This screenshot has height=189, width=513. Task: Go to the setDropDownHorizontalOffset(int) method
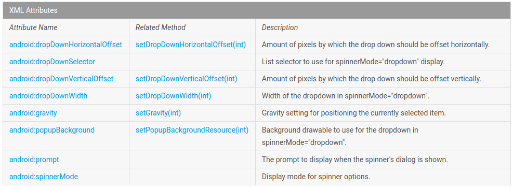190,45
